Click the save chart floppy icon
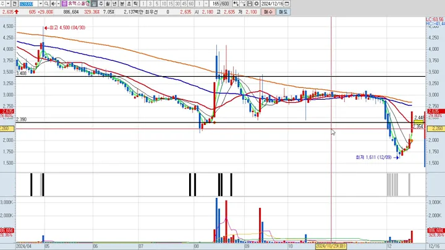Screen dimensions: 445x250 250,4
